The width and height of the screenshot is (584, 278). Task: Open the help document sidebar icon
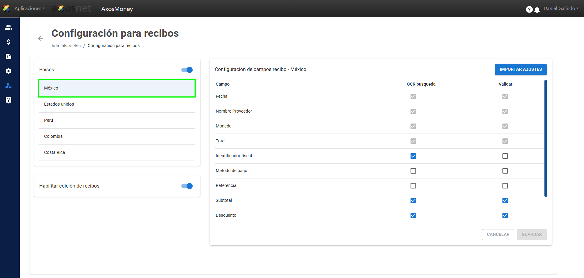tap(9, 100)
